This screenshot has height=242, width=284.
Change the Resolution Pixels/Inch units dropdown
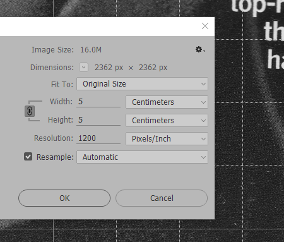[167, 139]
